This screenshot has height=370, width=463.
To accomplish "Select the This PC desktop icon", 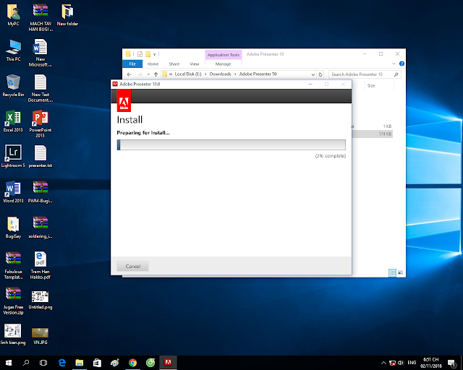I will [x=13, y=51].
